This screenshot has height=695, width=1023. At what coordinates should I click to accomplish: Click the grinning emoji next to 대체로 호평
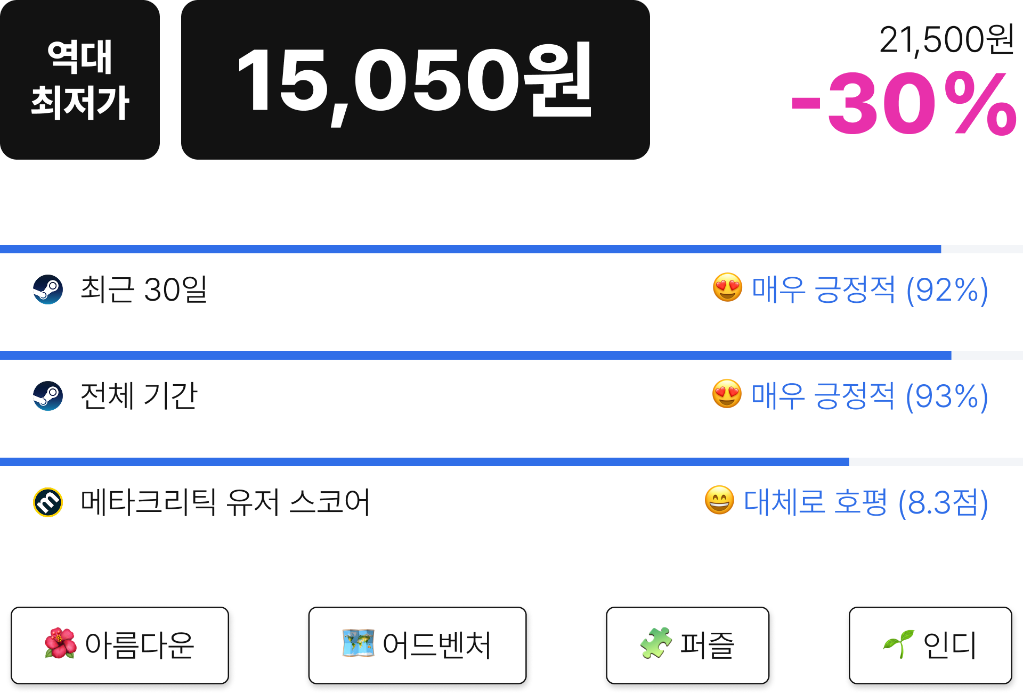[x=719, y=501]
